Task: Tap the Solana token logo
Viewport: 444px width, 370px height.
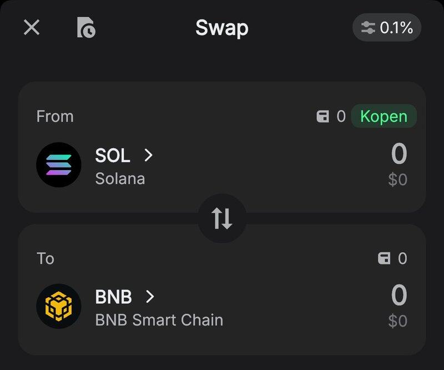Action: 59,165
